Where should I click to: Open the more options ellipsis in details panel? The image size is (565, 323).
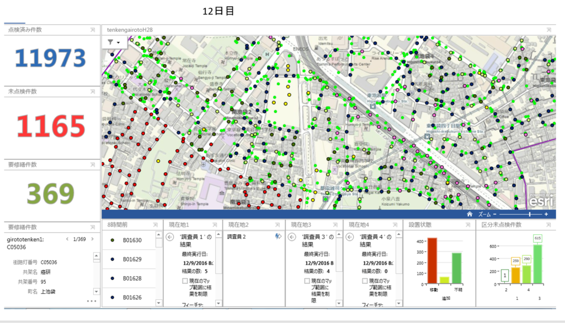[92, 301]
